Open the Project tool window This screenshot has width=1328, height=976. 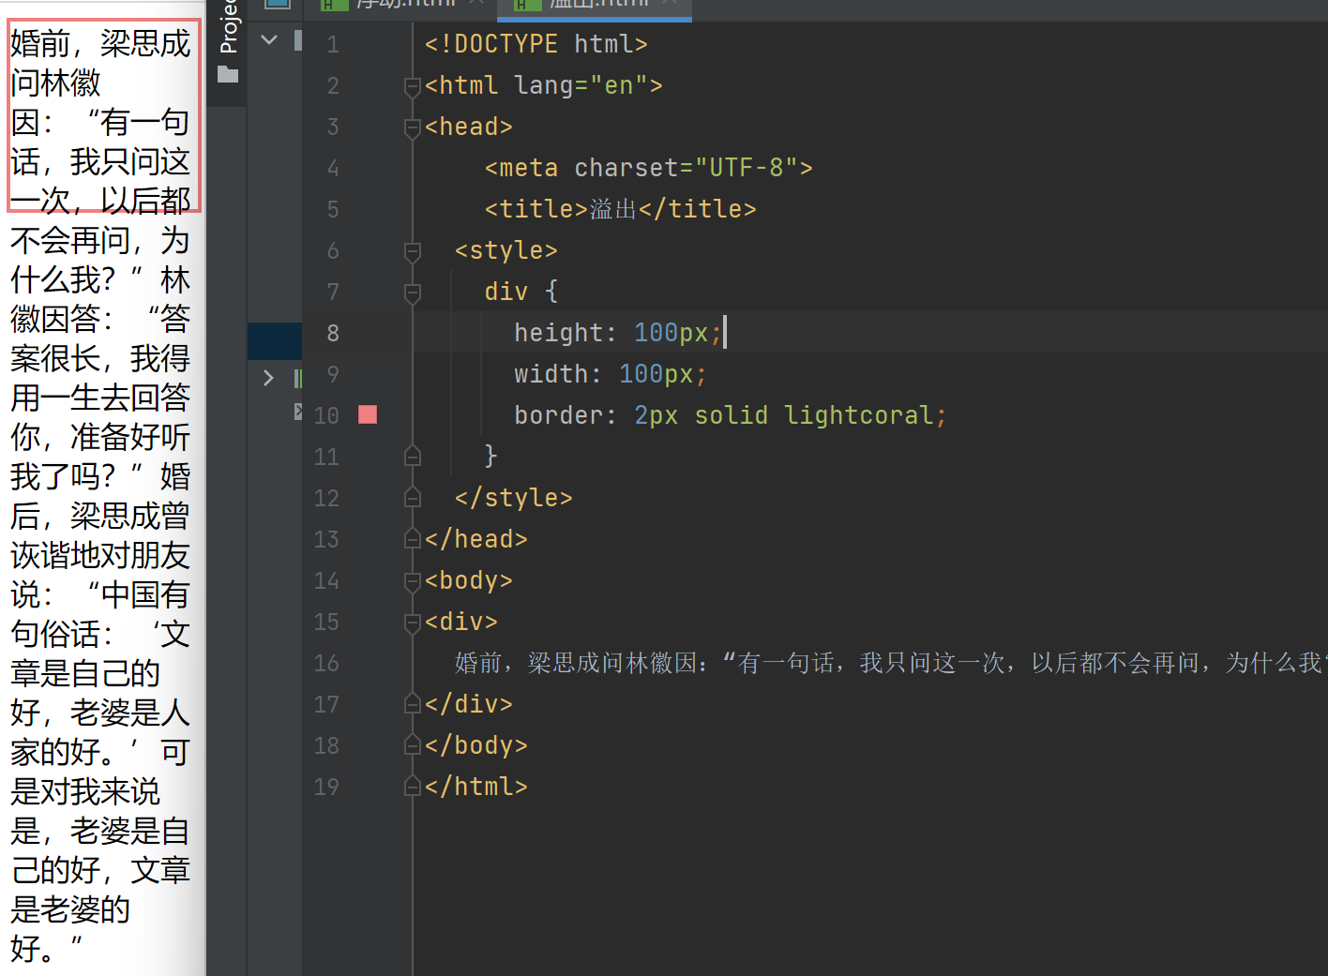pyautogui.click(x=228, y=26)
